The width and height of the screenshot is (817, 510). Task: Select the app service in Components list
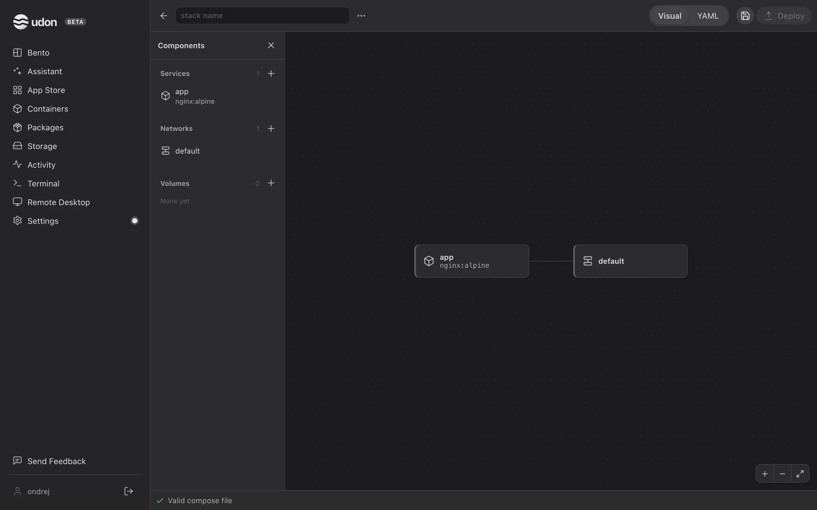click(x=217, y=96)
